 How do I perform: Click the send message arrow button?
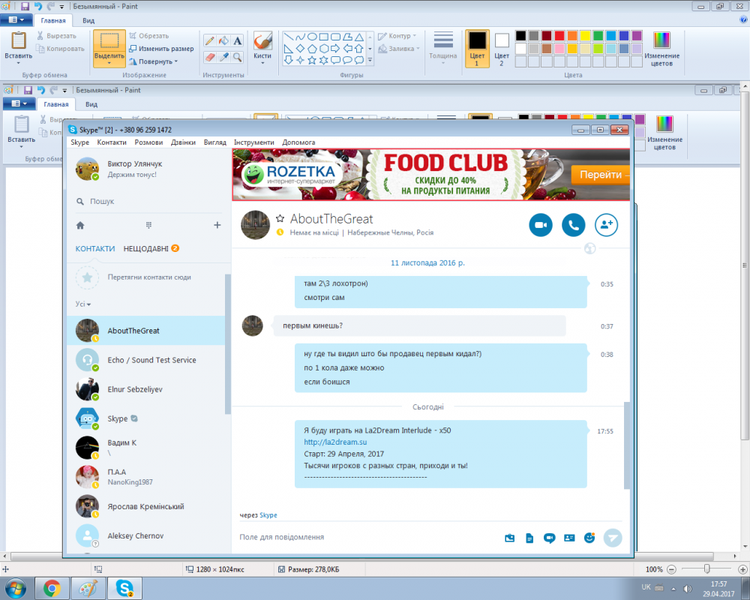613,537
